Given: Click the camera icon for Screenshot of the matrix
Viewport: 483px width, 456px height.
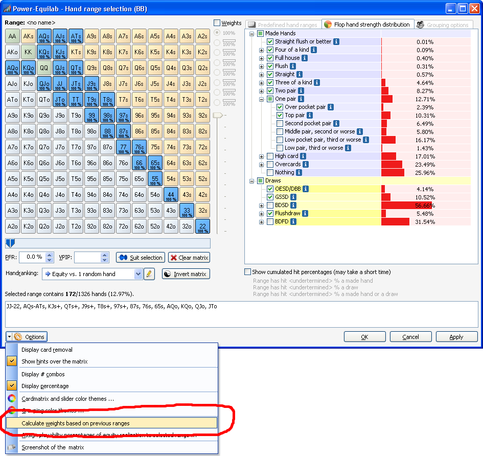Looking at the screenshot, I should click(12, 447).
